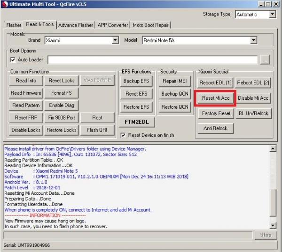Click the Enable Diag button
Screen dimensions: 282x252
[62, 105]
